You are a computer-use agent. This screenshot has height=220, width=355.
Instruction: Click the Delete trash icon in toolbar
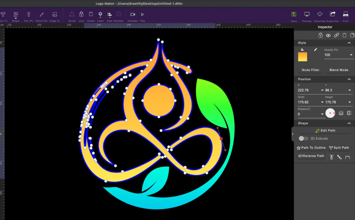coord(91,14)
